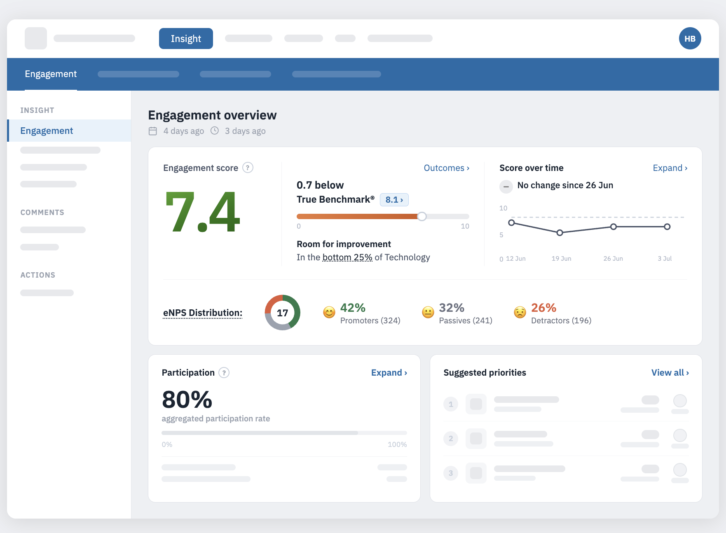Click the benchmark score slider handle
Image resolution: width=726 pixels, height=533 pixels.
(x=422, y=216)
